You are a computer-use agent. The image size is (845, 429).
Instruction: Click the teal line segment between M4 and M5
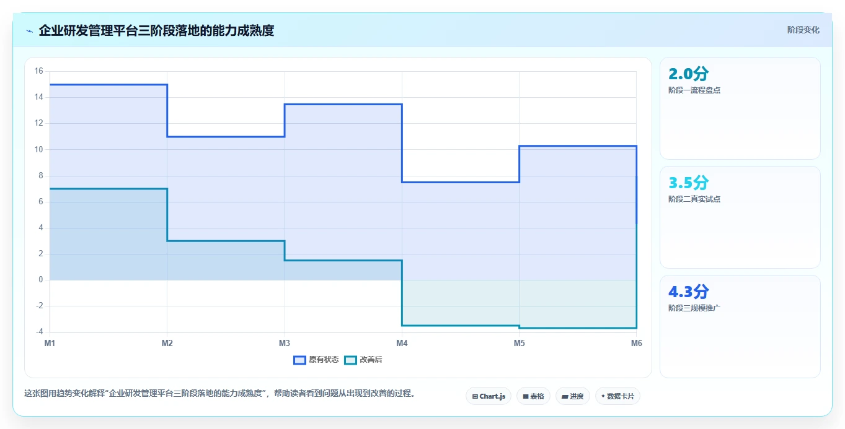point(461,326)
